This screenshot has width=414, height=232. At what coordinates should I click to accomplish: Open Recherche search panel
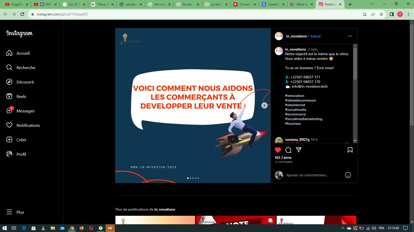point(26,68)
